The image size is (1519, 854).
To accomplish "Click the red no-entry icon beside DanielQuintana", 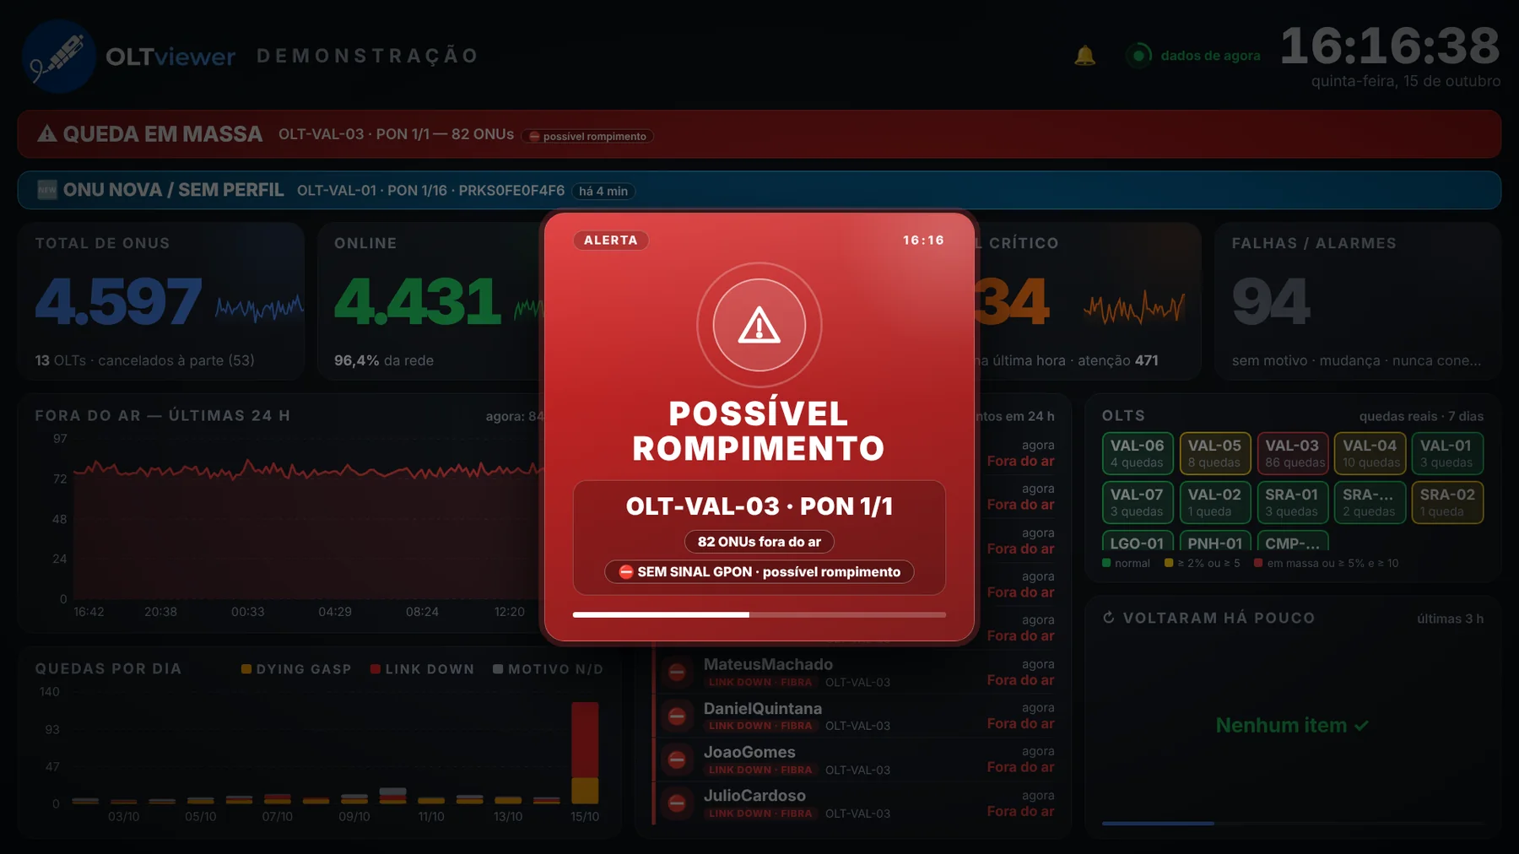I will 677,716.
